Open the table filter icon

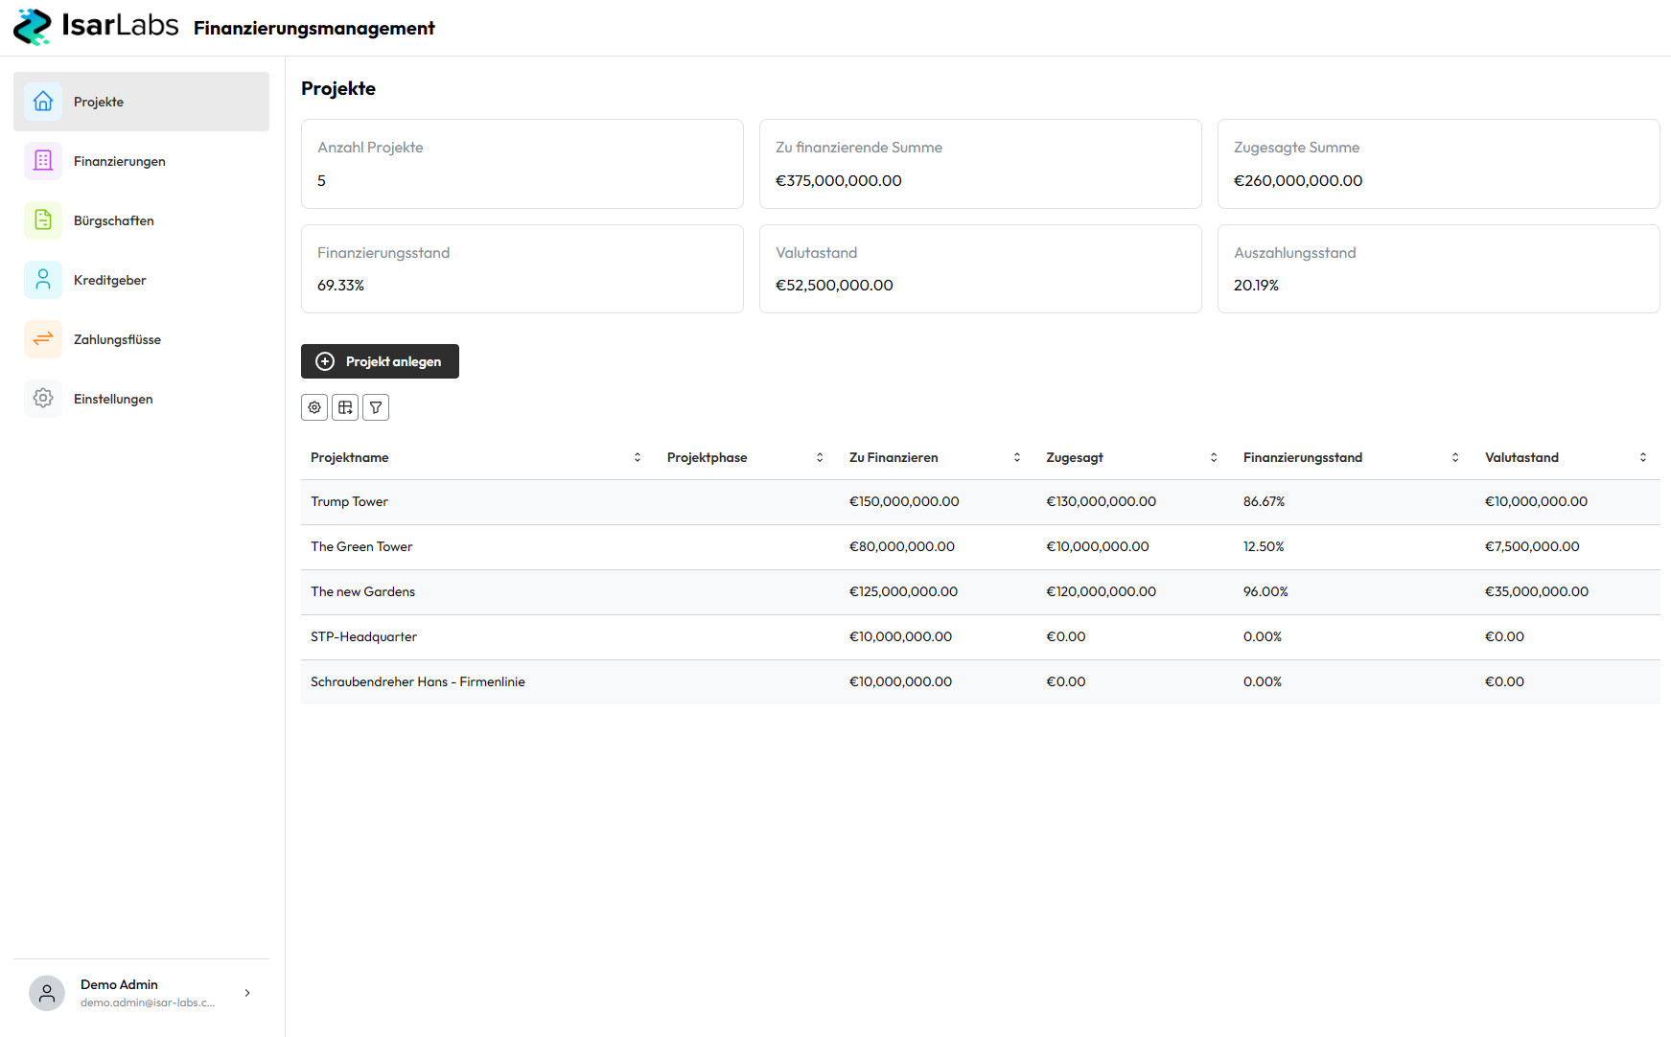pyautogui.click(x=376, y=406)
